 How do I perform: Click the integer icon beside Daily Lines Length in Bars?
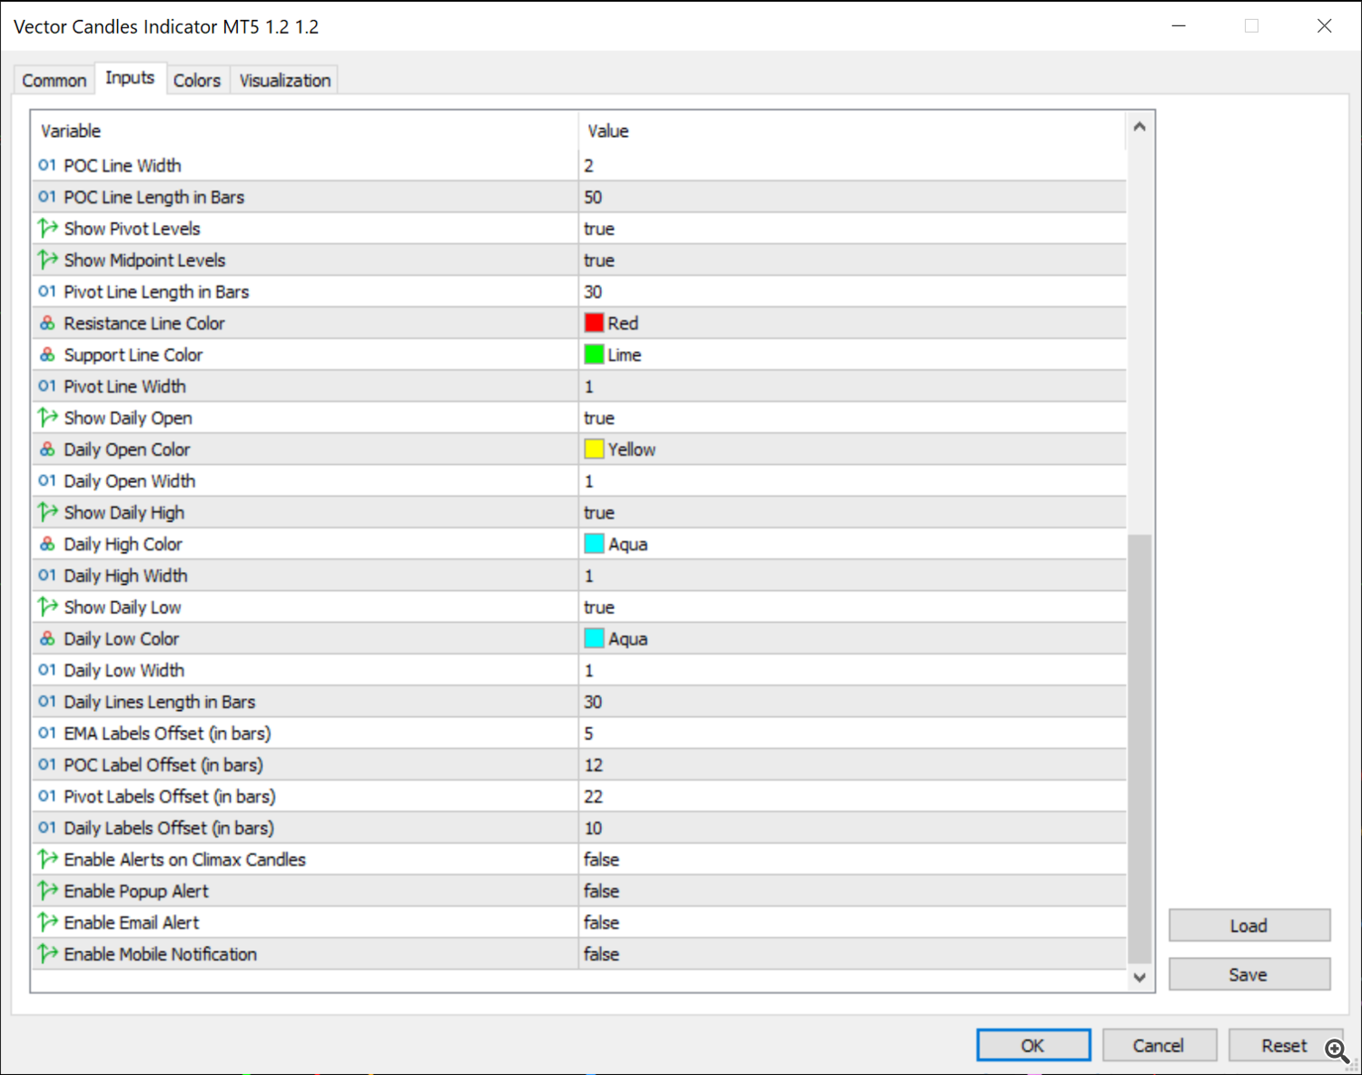coord(47,702)
